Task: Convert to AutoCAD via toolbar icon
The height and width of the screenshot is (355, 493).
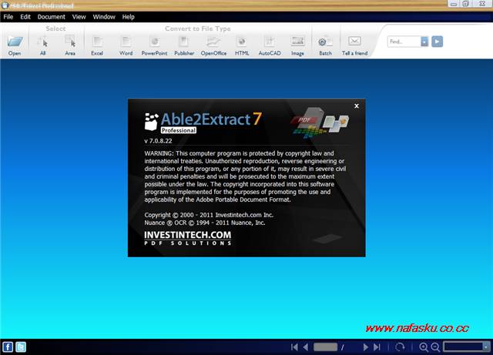Action: 270,42
